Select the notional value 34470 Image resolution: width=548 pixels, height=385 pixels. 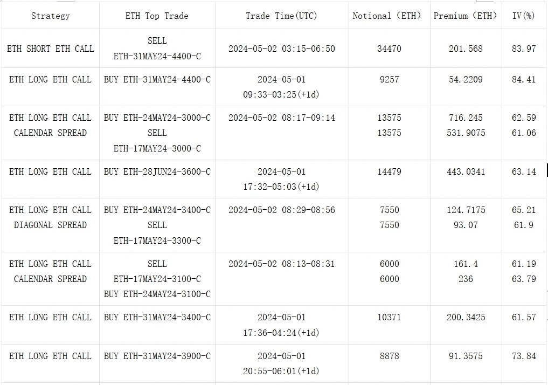(389, 49)
